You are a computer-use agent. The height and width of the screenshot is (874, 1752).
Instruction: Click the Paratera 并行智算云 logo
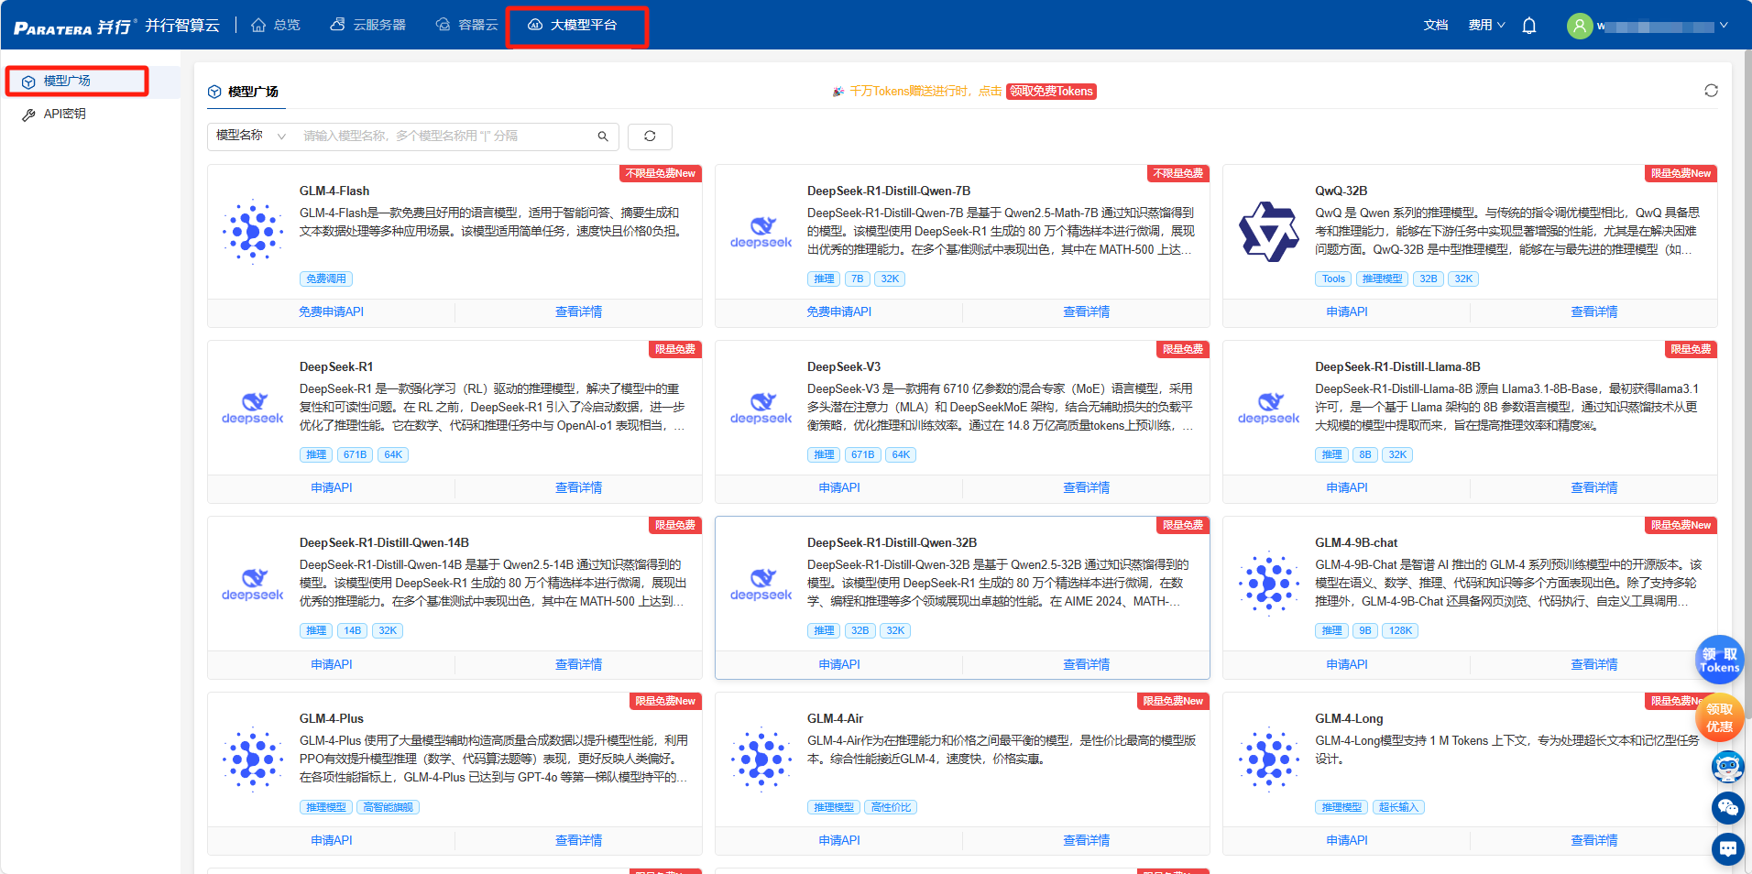tap(116, 26)
